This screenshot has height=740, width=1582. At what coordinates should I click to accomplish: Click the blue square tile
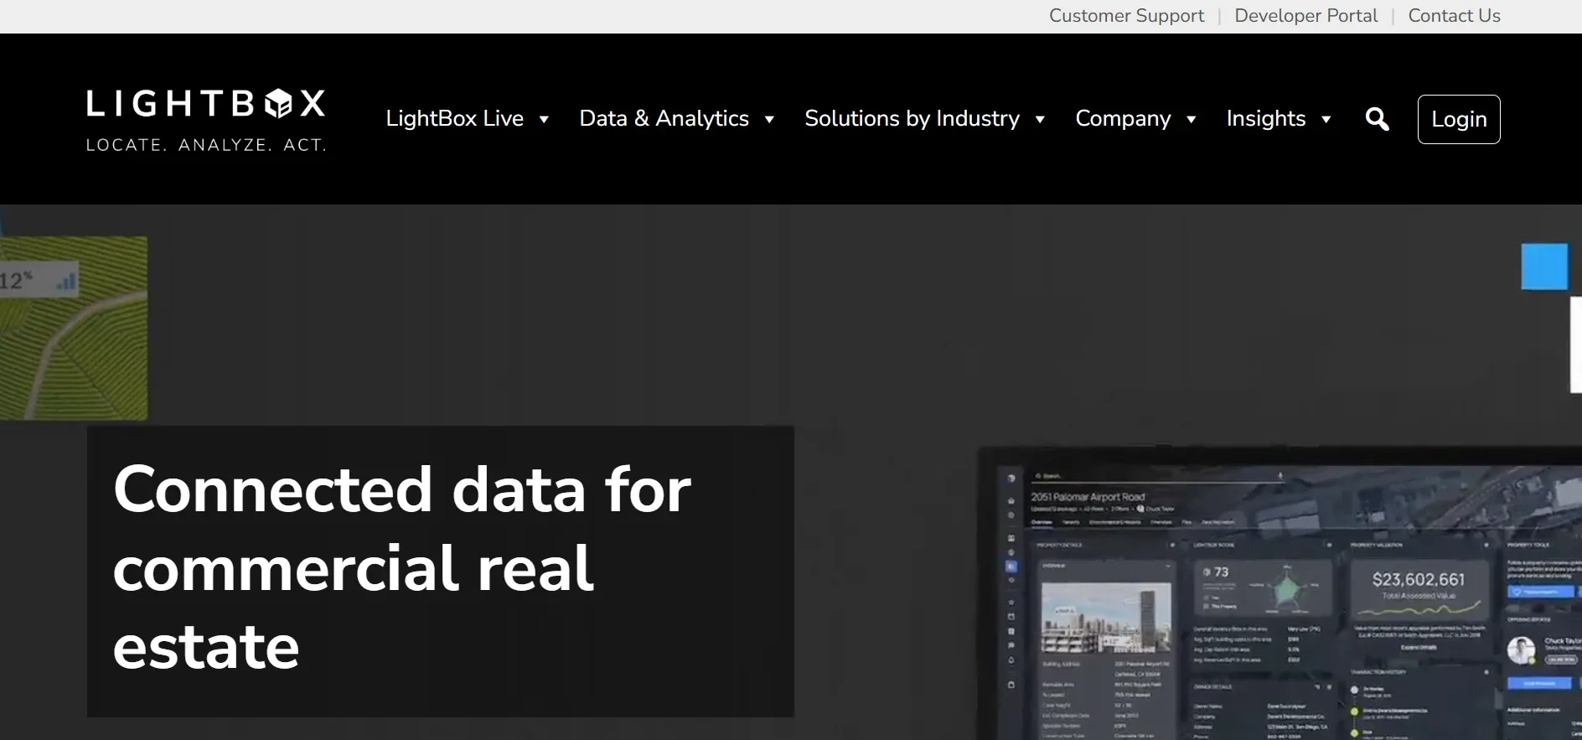pos(1544,267)
